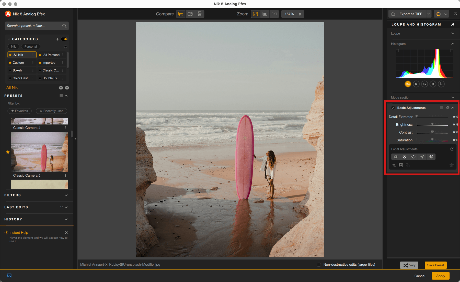Set zoom to 1:1
The image size is (460, 282).
274,14
